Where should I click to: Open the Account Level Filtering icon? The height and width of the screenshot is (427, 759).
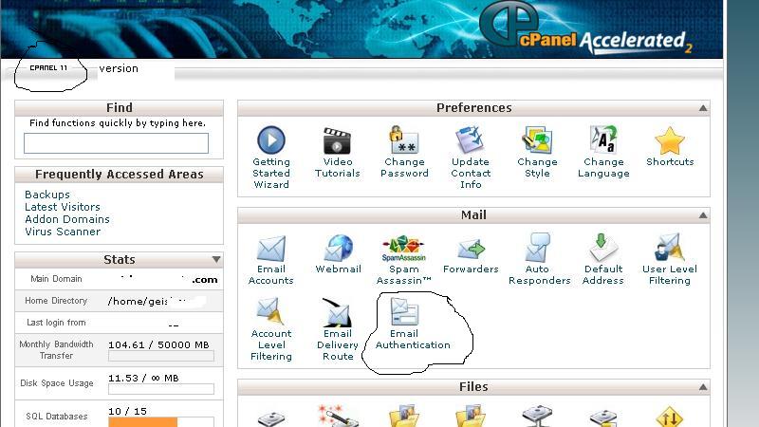pyautogui.click(x=269, y=311)
